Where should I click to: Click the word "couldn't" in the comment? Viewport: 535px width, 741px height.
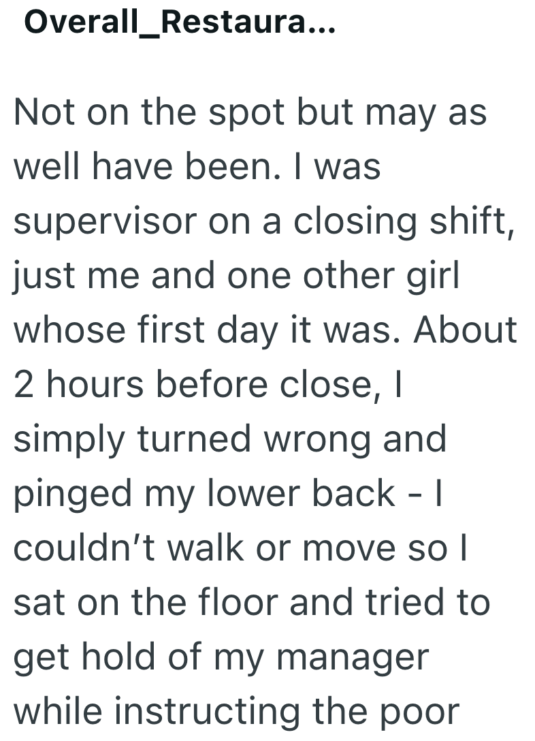84,548
